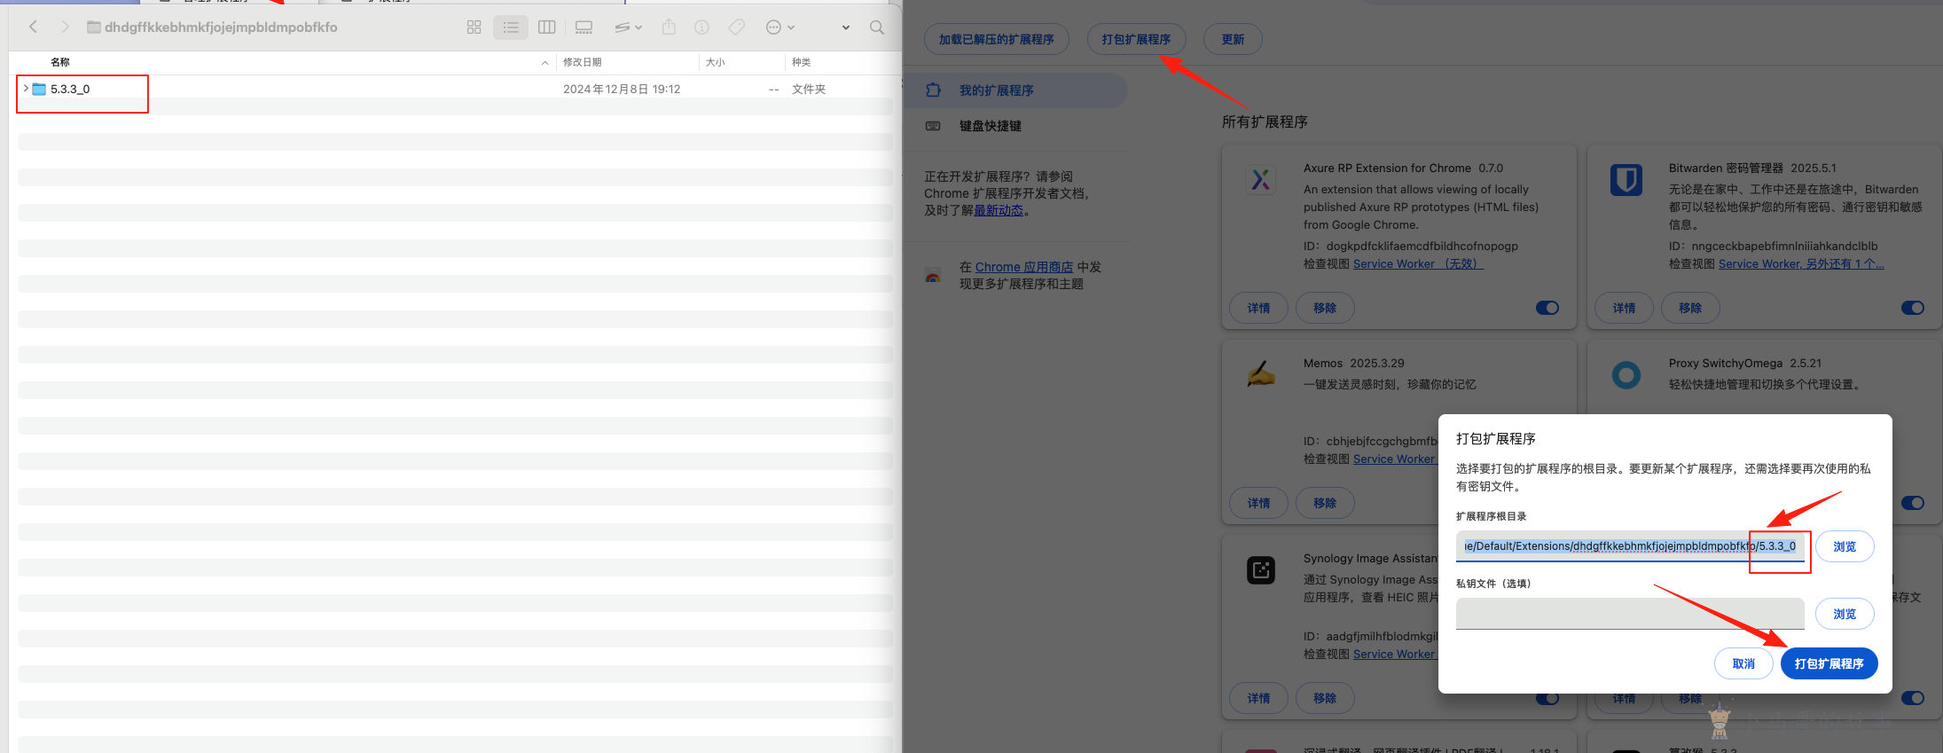This screenshot has height=753, width=1943.
Task: Open the 最新动态 link
Action: [x=999, y=210]
